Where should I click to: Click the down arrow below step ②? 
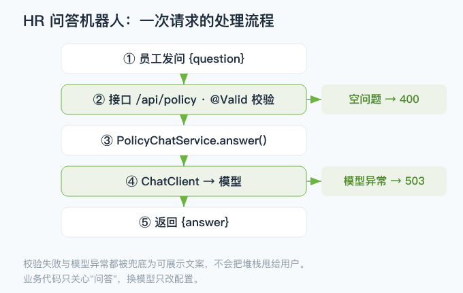tap(184, 120)
